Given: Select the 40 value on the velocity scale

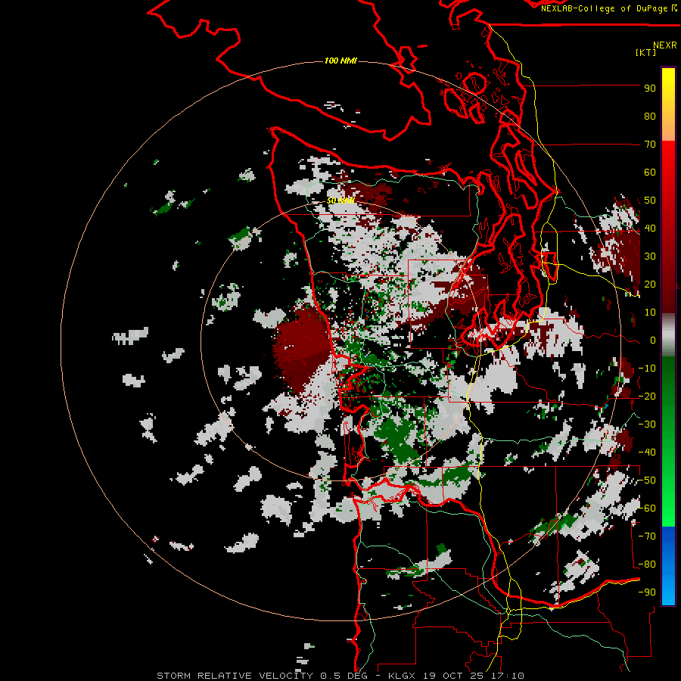Looking at the screenshot, I should 650,228.
